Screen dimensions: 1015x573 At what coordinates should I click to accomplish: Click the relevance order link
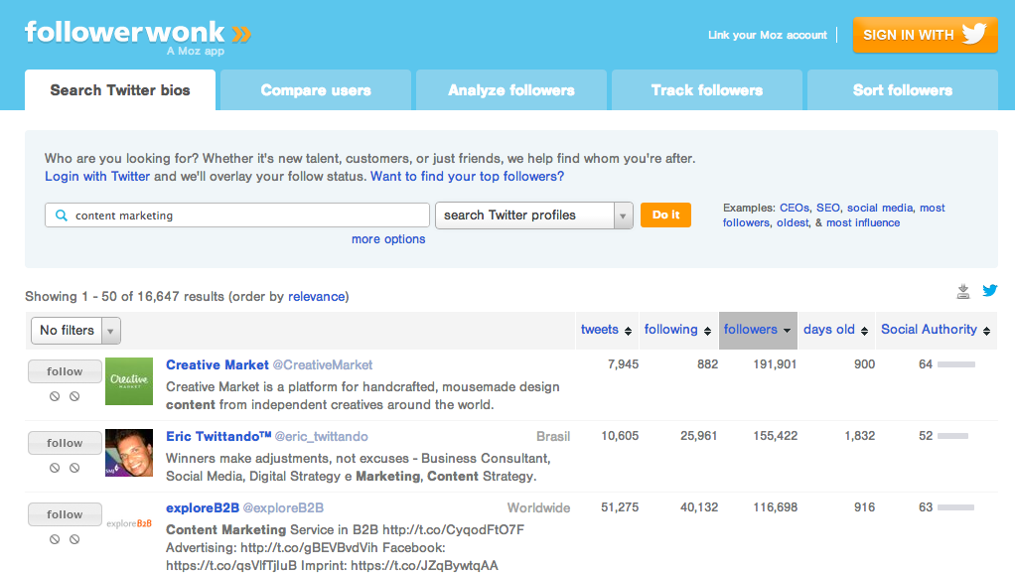[x=317, y=297]
